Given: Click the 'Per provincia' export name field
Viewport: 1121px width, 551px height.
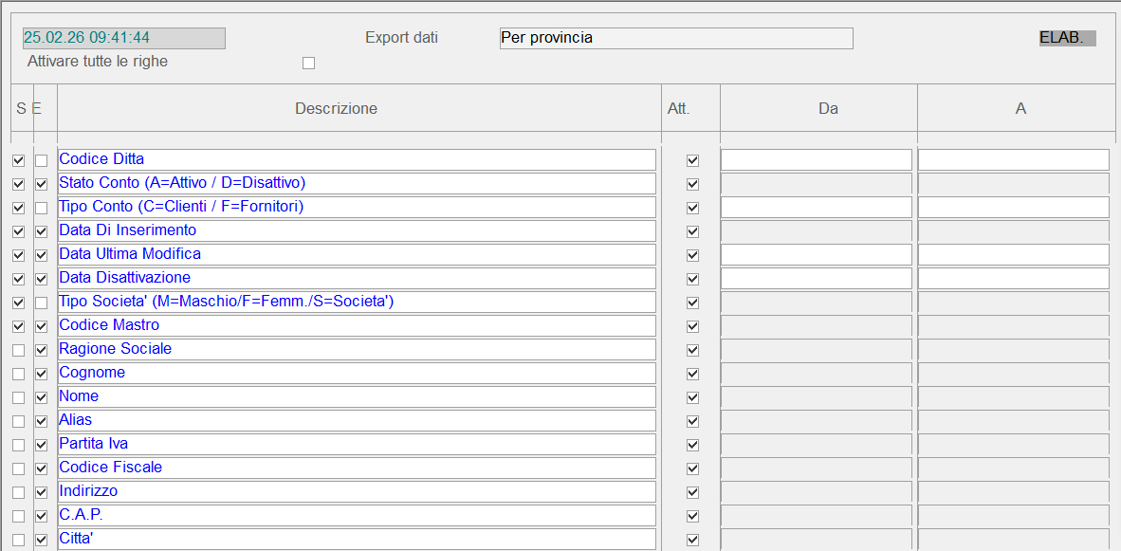Looking at the screenshot, I should (675, 38).
